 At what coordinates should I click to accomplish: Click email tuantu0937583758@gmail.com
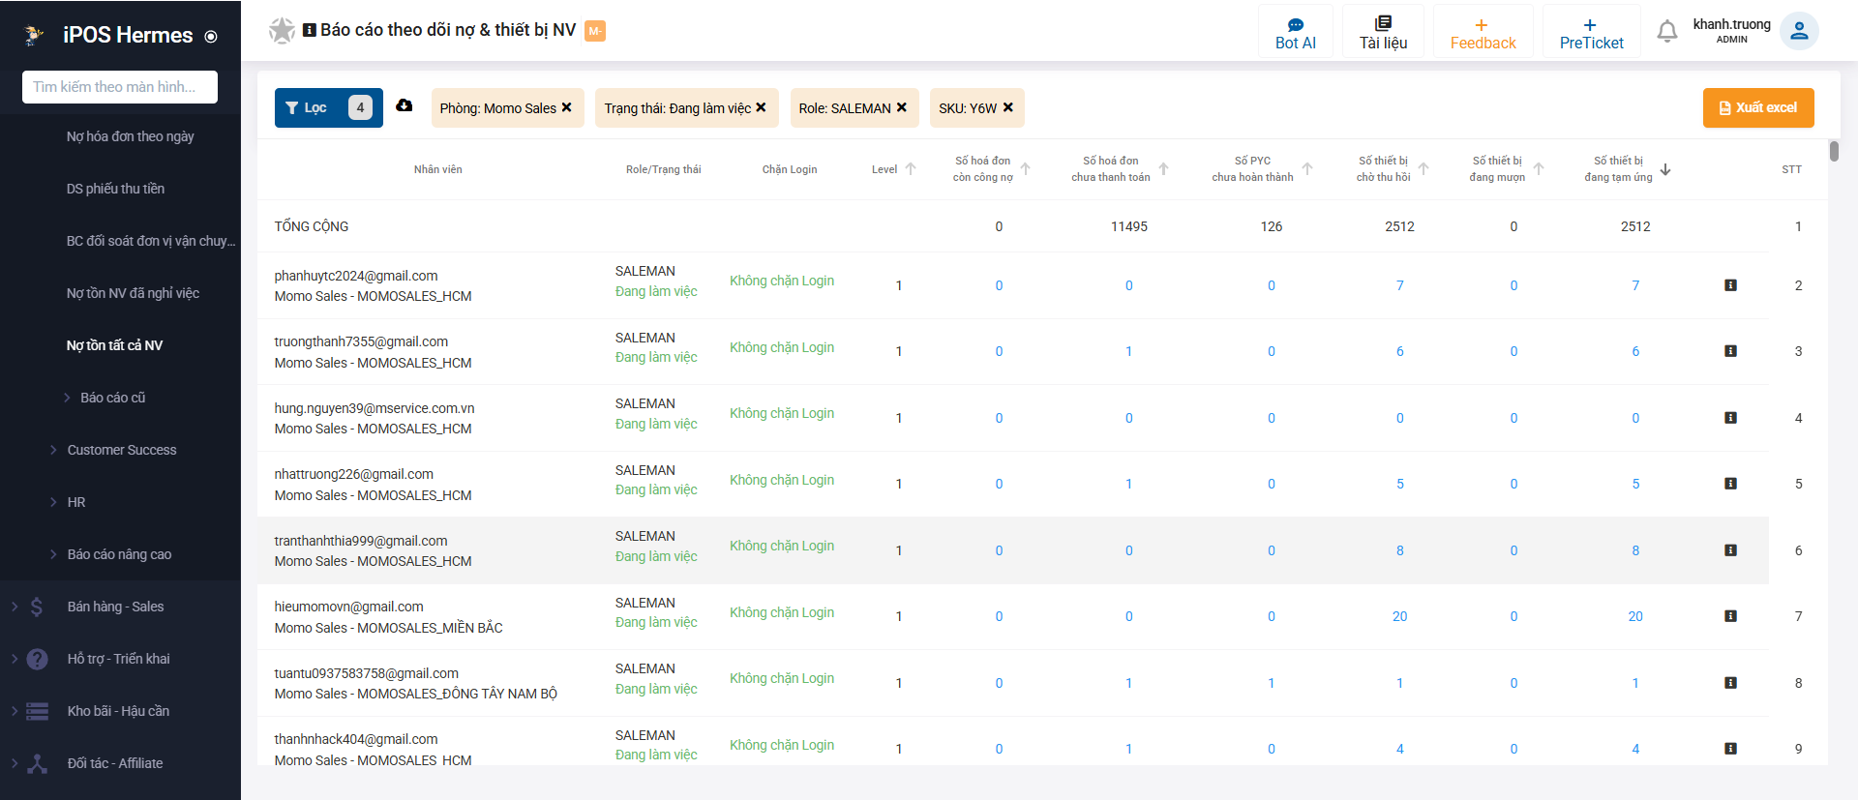coord(366,673)
